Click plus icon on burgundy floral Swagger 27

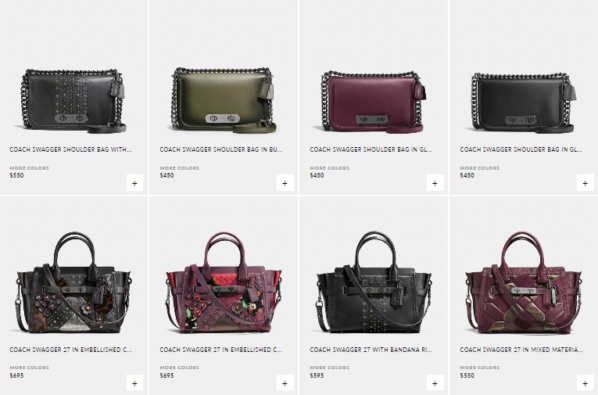pyautogui.click(x=285, y=383)
